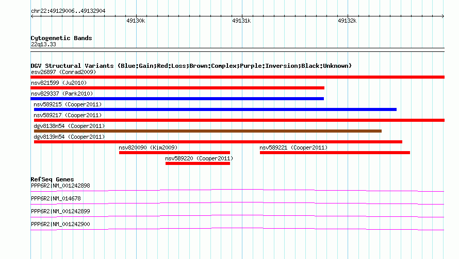Image resolution: width=459 pixels, height=259 pixels.
Task: Click the 49131k ruler tick label
Action: (x=241, y=21)
